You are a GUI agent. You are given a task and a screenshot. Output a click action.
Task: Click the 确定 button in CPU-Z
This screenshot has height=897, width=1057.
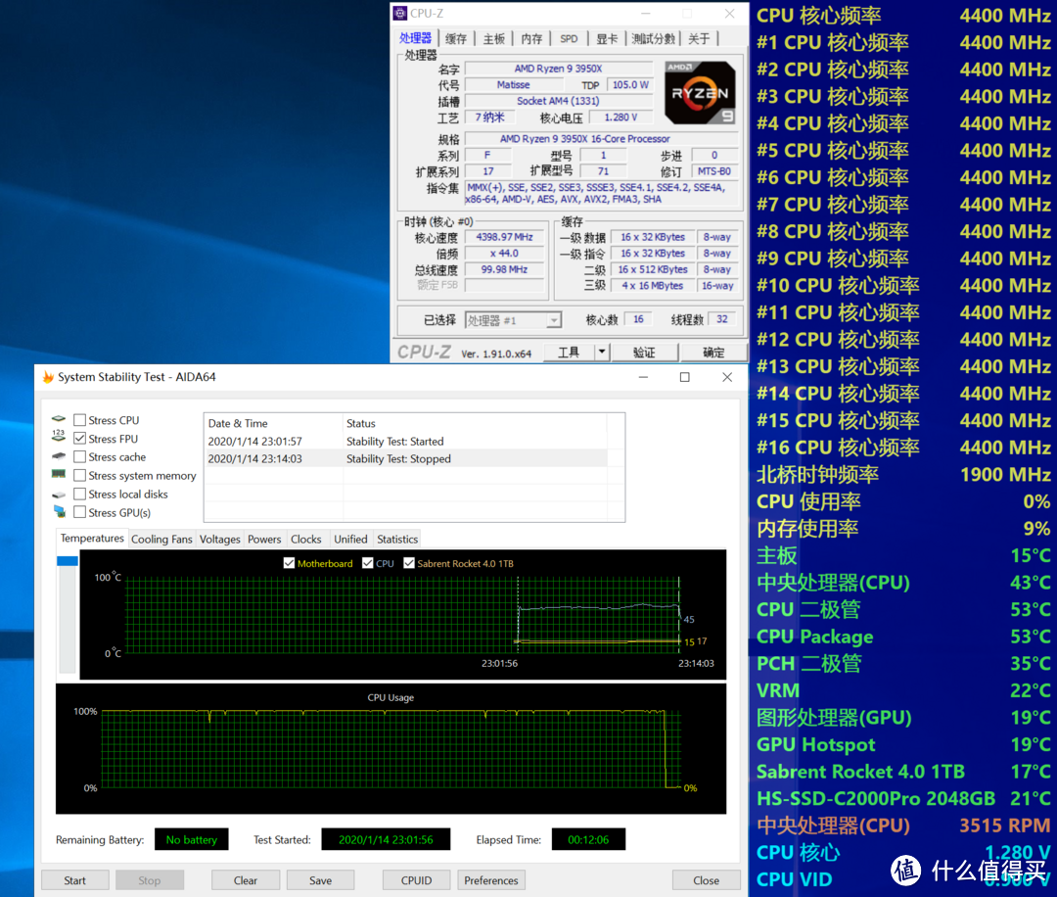click(x=713, y=353)
